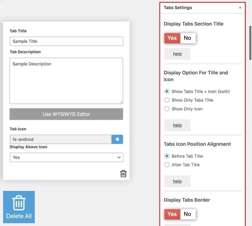The image size is (252, 226).
Task: Click the fa-android Tab Icon field
Action: pyautogui.click(x=60, y=139)
